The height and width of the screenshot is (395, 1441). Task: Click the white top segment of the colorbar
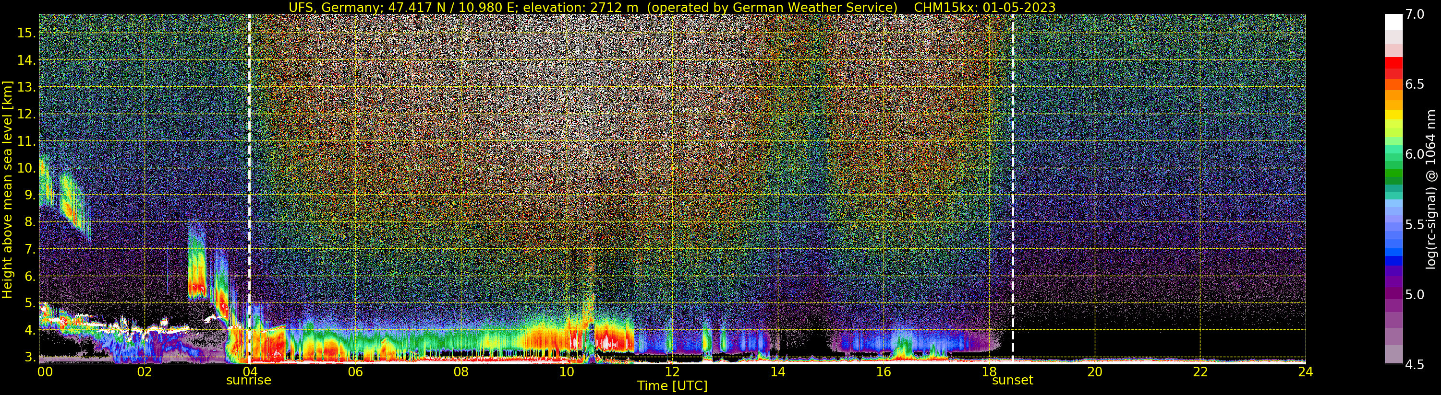point(1393,22)
